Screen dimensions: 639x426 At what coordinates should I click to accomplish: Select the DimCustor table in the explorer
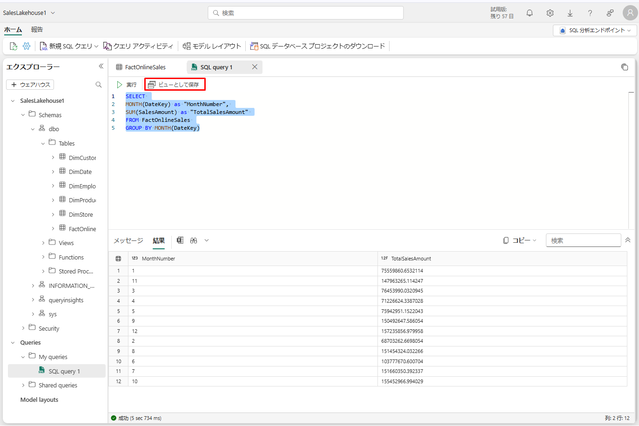(x=82, y=158)
